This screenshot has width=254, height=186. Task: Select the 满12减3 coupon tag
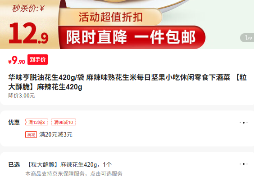pyautogui.click(x=36, y=122)
